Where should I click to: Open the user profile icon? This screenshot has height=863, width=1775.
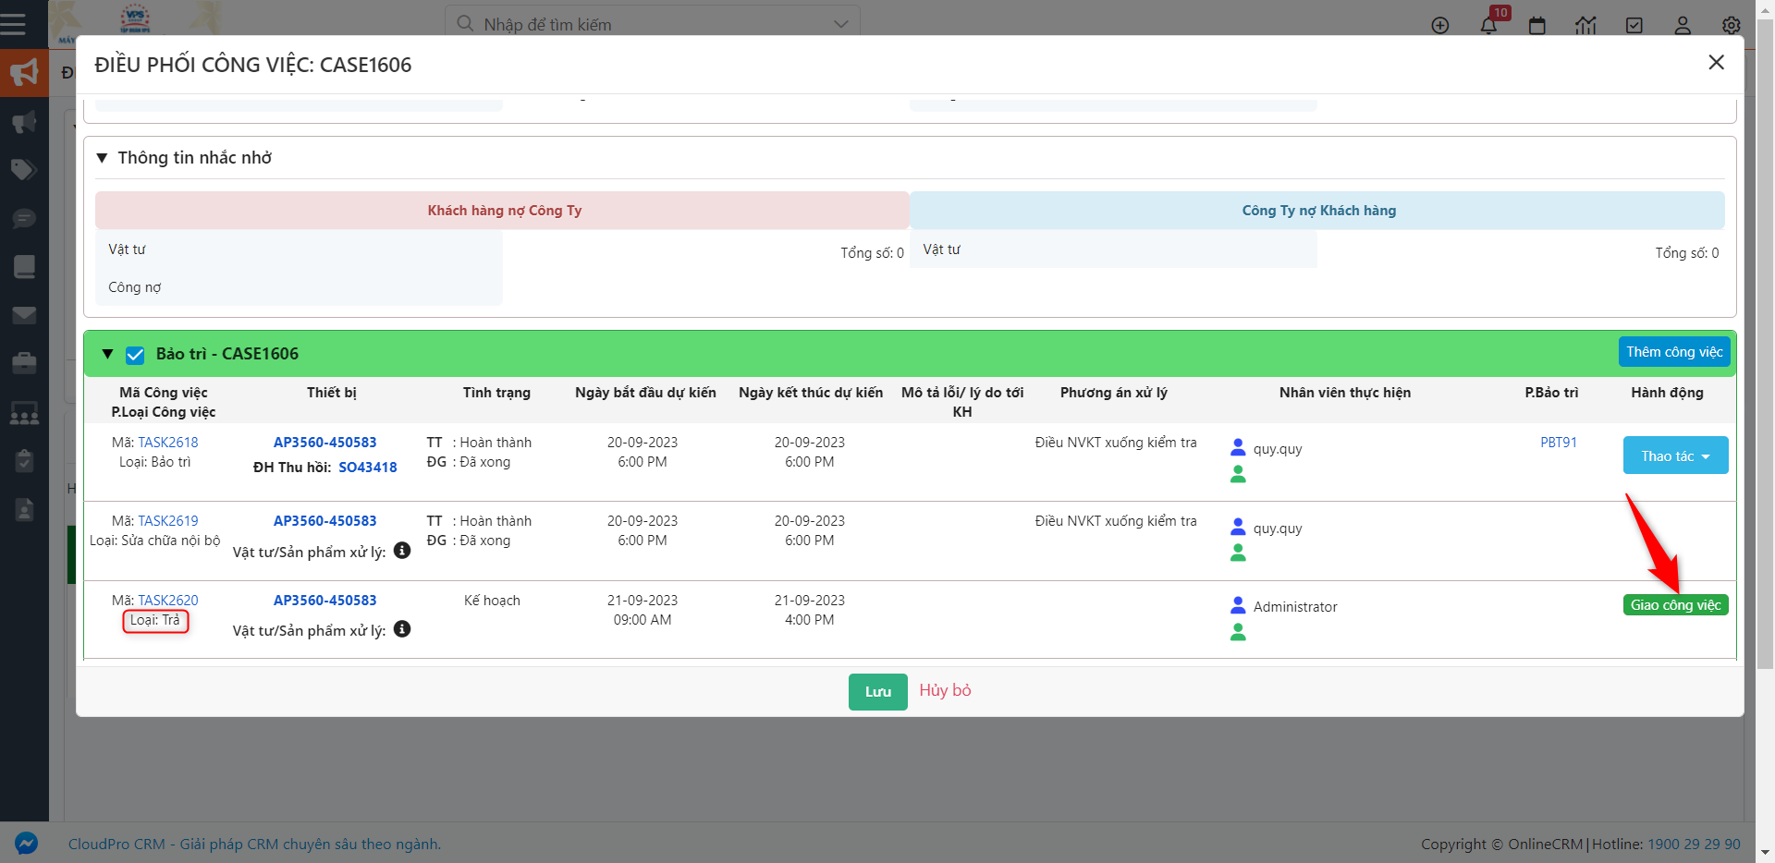tap(1683, 25)
